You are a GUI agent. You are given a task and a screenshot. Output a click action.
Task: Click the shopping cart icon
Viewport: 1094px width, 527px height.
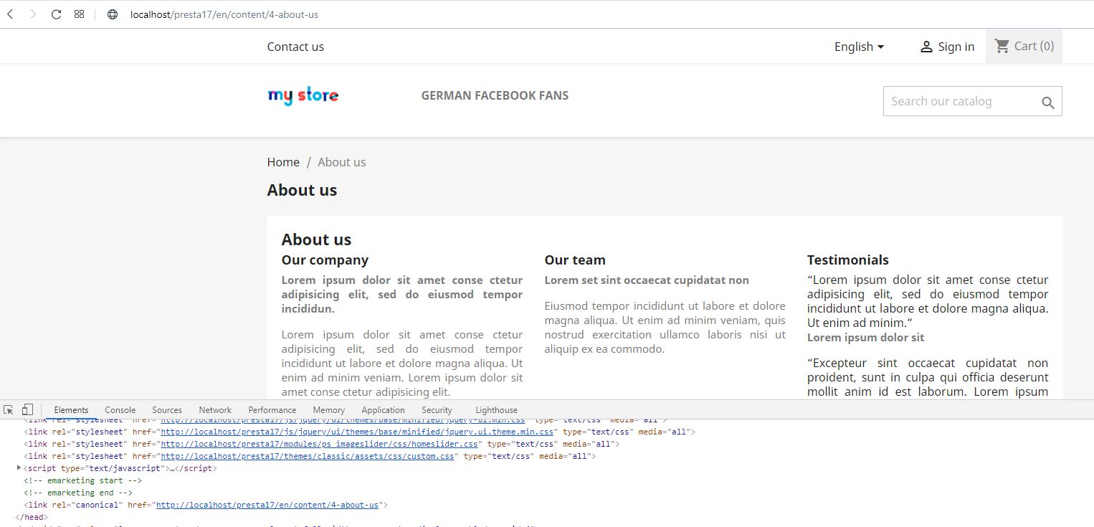pos(1002,46)
